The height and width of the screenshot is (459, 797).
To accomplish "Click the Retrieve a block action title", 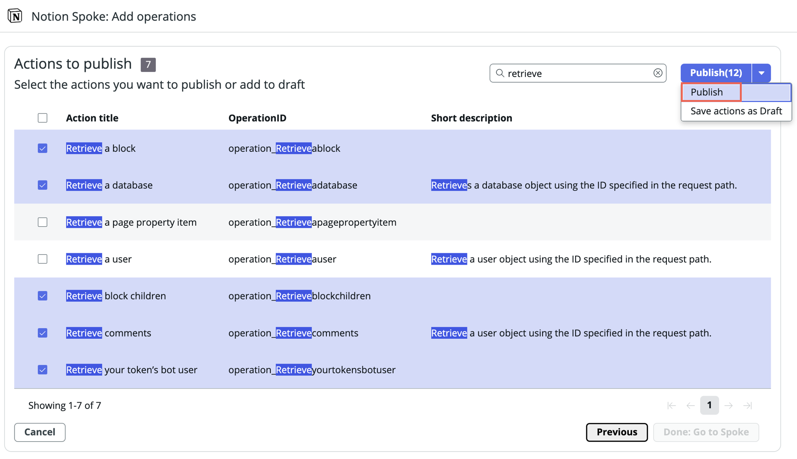I will 101,148.
